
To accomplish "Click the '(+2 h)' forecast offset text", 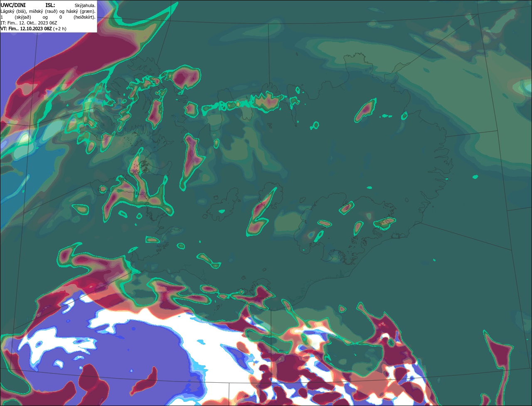I will click(x=60, y=29).
